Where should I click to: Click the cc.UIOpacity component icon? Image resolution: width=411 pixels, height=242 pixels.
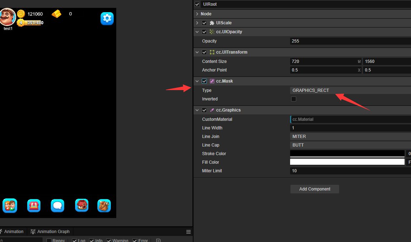coord(212,32)
